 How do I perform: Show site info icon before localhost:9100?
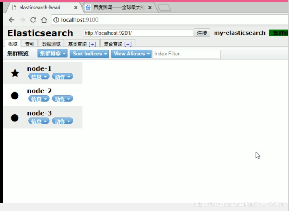(x=56, y=20)
